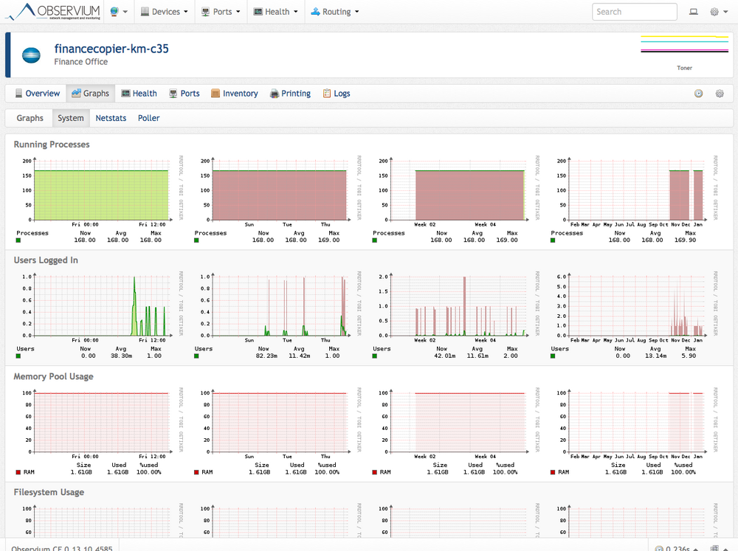
Task: Select the Poller sub-tab
Action: tap(149, 118)
